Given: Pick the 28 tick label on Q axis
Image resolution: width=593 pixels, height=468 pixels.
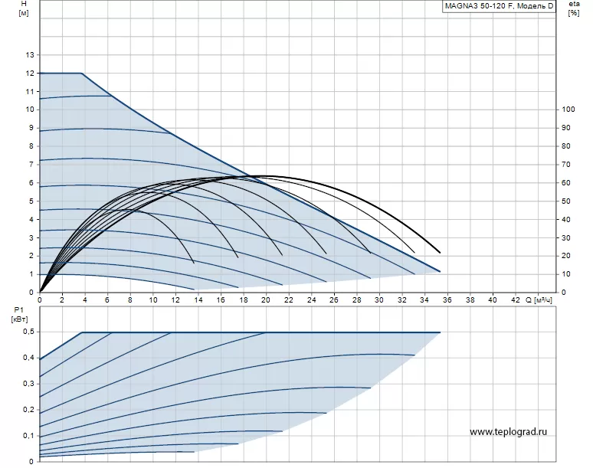Looking at the screenshot, I should click(356, 300).
